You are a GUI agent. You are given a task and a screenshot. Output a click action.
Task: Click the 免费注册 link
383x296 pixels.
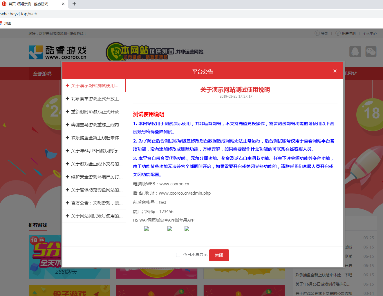click(x=348, y=33)
